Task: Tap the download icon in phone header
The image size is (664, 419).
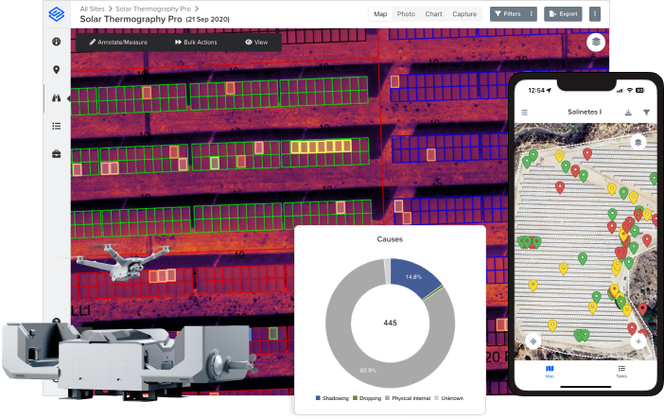Action: (628, 113)
